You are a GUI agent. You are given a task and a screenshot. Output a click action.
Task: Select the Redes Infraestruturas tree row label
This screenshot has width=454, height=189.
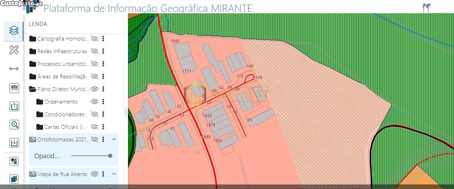[62, 51]
